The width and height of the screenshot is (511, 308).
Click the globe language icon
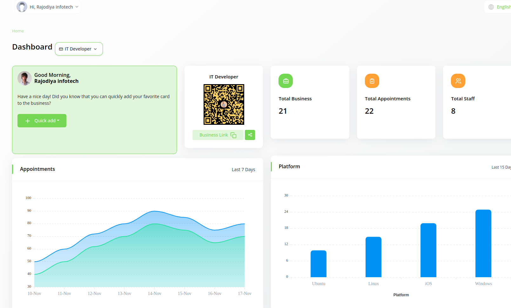coord(491,7)
